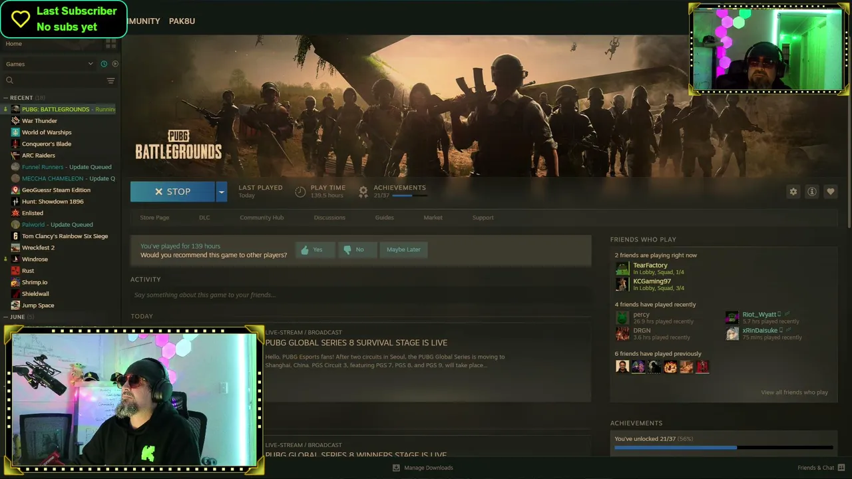Viewport: 852px width, 479px height.
Task: Click the You've unlocked 21/37 progress bar
Action: (x=723, y=448)
